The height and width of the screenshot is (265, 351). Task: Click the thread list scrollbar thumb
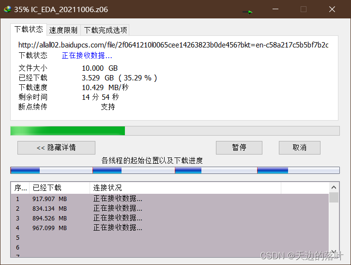pyautogui.click(x=334, y=197)
